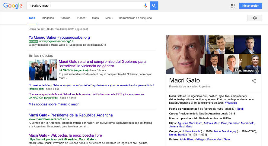
Task: Switch to the Noticias tab
Action: [65, 18]
